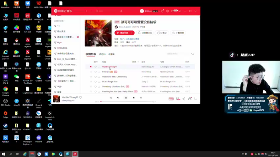Collapse the collected playlists section header

click(x=59, y=21)
